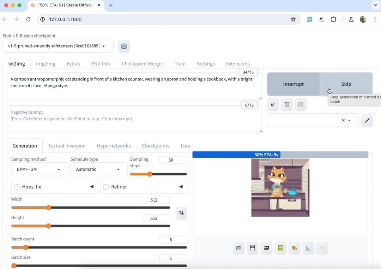
Task: Expand the Hires. fix options triangle
Action: [92, 187]
